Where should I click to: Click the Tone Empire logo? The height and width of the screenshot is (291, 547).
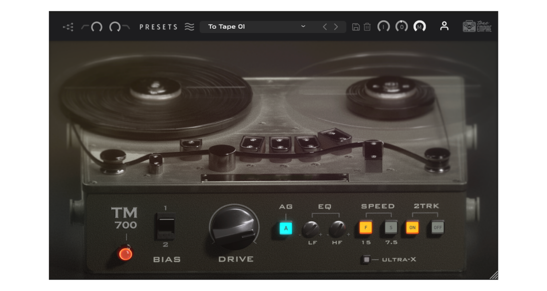pyautogui.click(x=478, y=26)
